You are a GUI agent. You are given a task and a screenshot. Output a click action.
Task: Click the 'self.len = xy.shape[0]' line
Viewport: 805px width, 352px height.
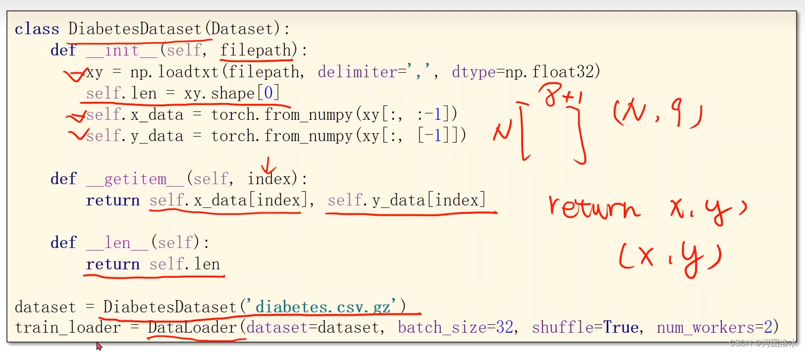coord(183,93)
